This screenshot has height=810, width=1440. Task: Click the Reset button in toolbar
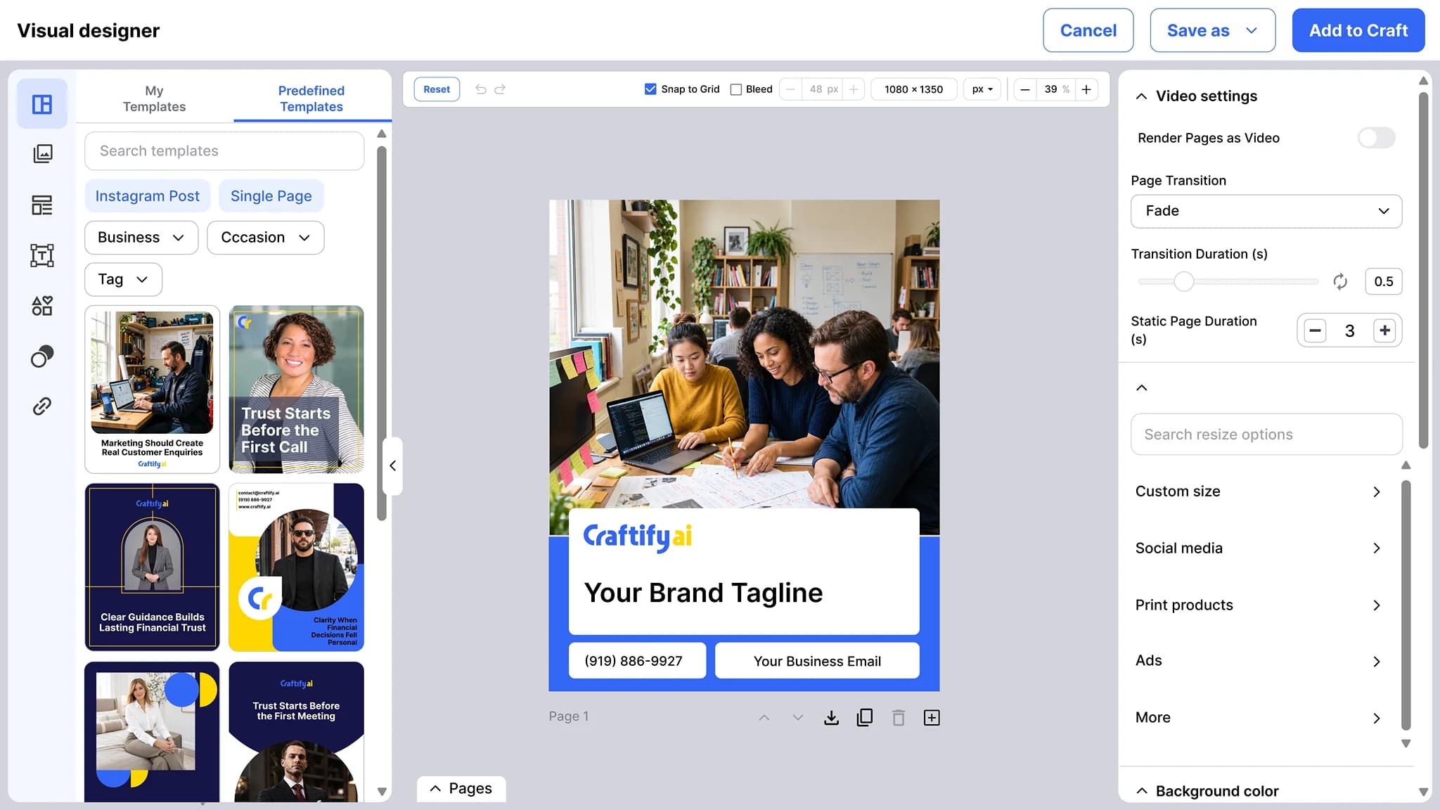[437, 89]
